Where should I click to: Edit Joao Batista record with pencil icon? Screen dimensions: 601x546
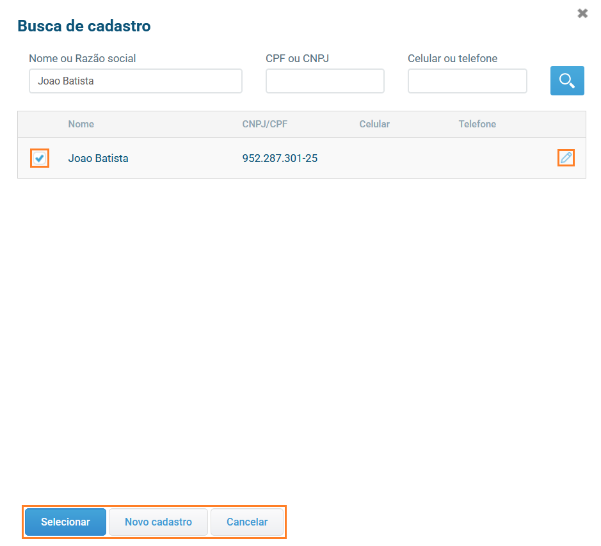click(x=566, y=157)
